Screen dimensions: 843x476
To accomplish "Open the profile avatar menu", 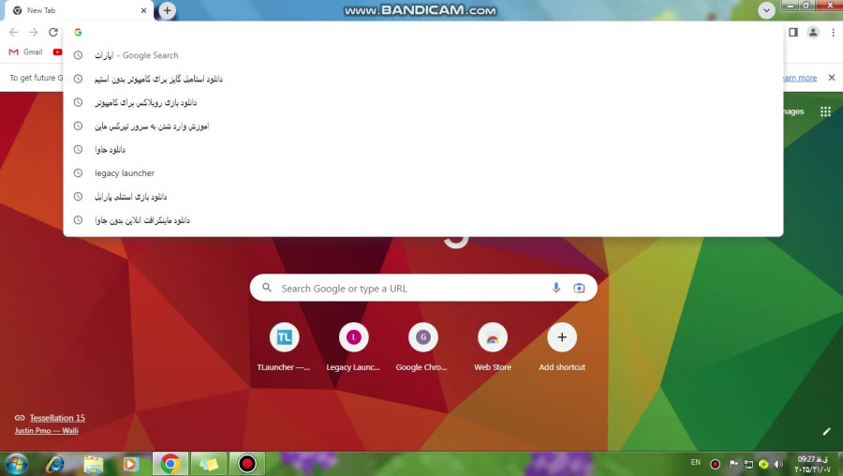I will click(813, 32).
